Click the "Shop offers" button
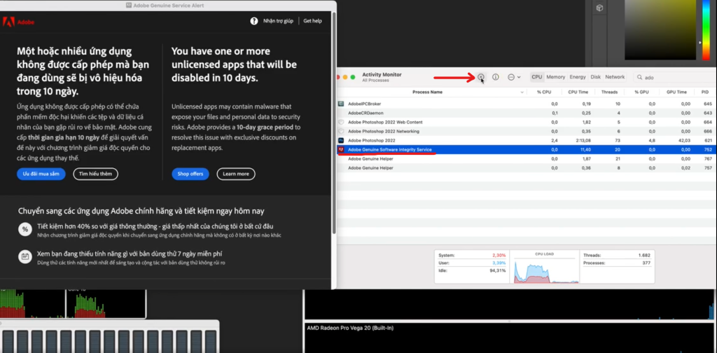This screenshot has width=717, height=353. (x=190, y=174)
